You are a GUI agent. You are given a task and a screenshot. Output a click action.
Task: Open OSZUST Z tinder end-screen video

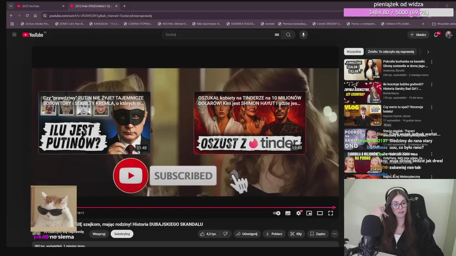click(x=250, y=123)
